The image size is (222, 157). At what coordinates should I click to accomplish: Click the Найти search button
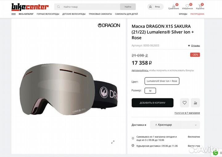[x=128, y=7]
